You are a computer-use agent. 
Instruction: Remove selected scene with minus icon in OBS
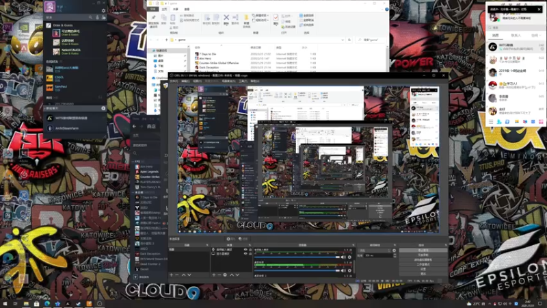point(177,275)
